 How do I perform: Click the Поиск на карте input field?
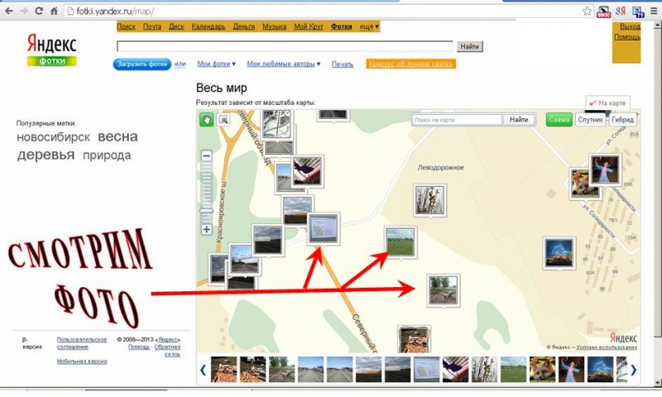(457, 120)
